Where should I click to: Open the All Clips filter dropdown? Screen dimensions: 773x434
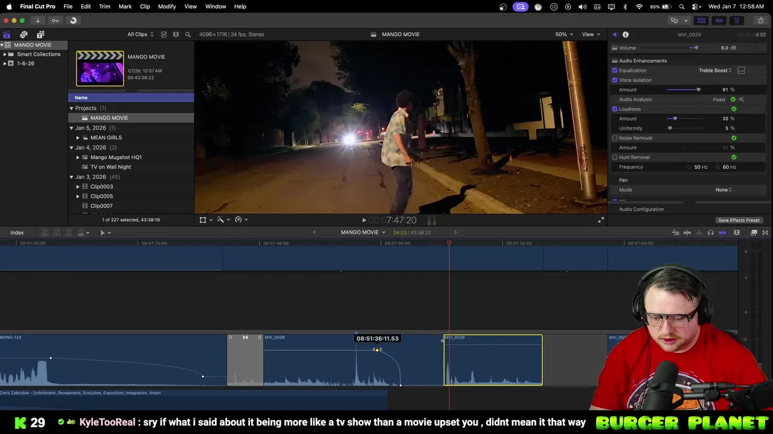click(140, 34)
